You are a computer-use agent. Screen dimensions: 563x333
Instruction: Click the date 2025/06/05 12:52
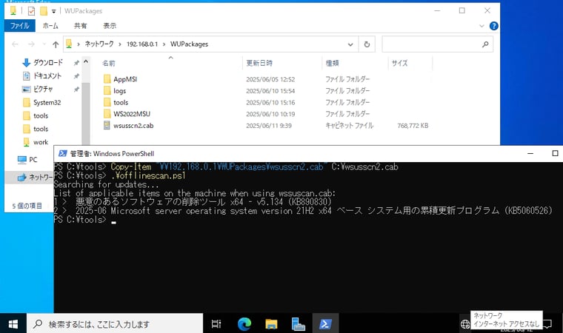(270, 79)
